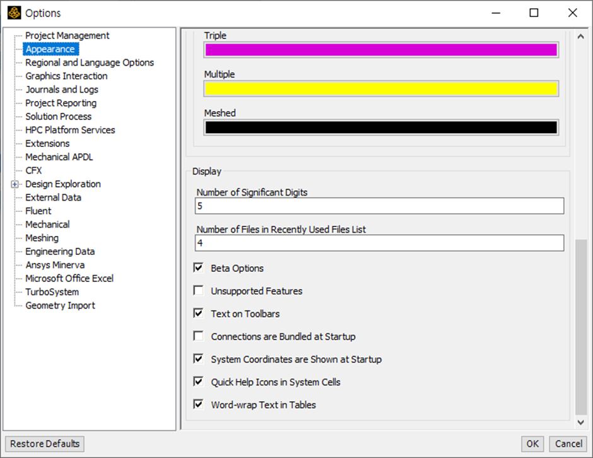Select the Fluent options category
This screenshot has width=593, height=458.
coord(38,211)
